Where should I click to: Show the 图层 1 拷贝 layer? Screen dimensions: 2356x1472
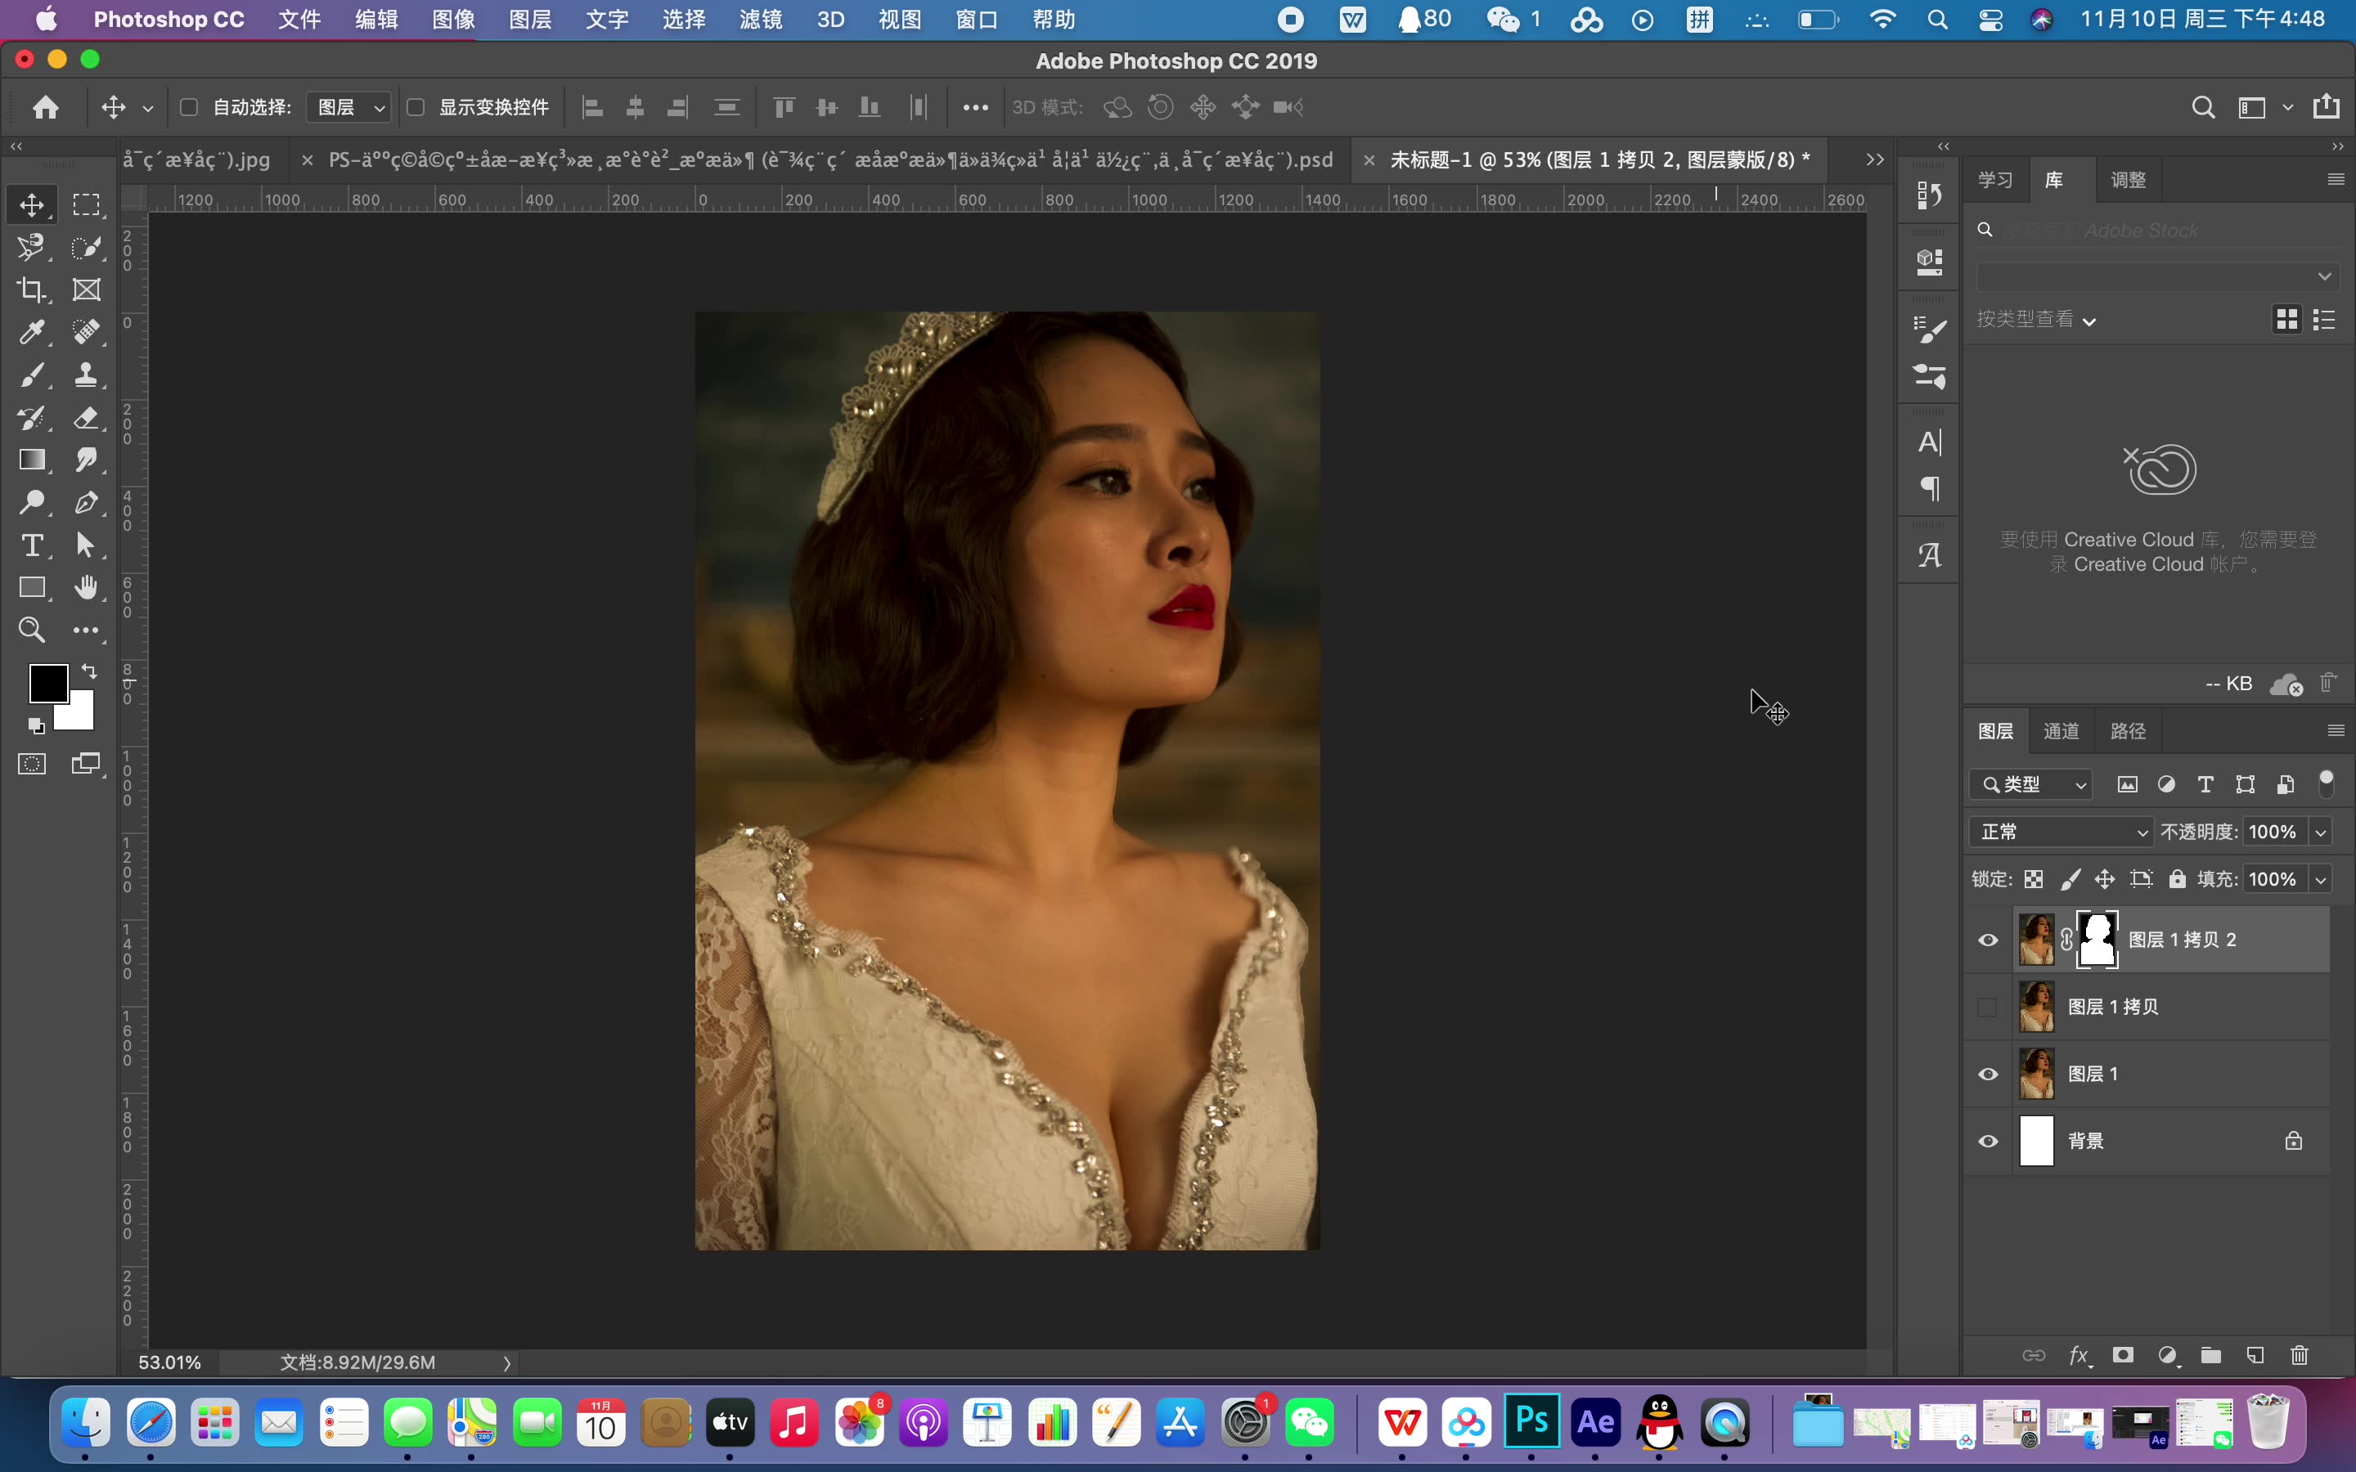point(1988,1007)
